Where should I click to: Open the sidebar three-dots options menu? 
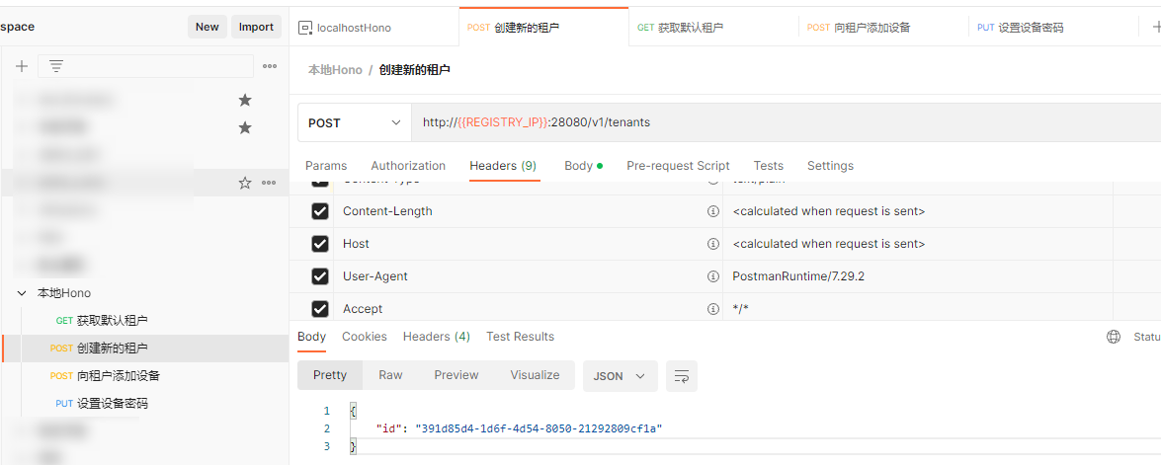pos(270,66)
